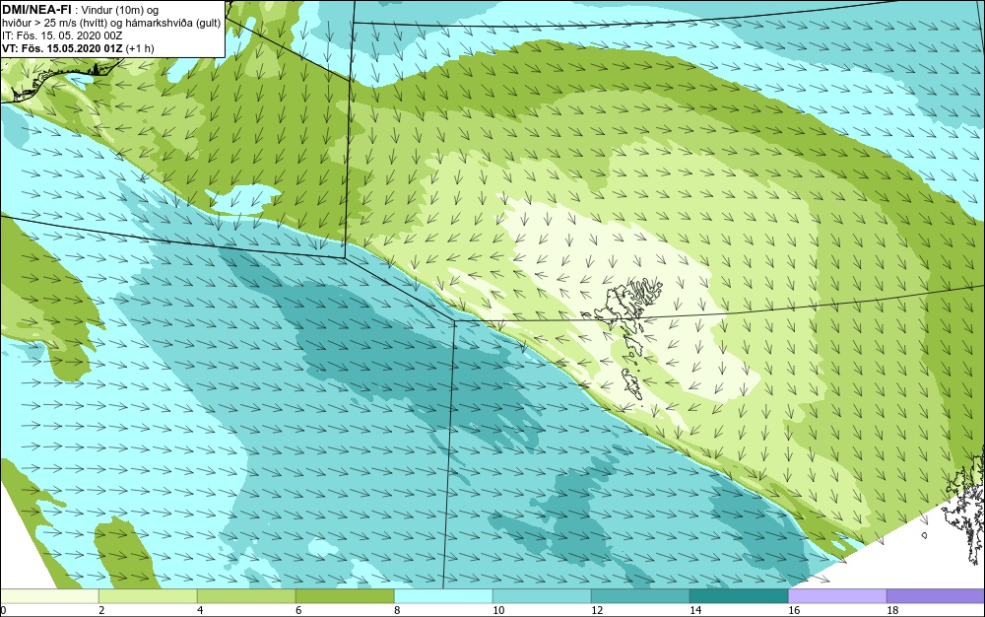Click the legend value label 16

tap(794, 610)
